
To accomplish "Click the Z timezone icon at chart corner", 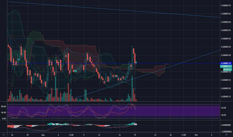I will click(x=3, y=135).
